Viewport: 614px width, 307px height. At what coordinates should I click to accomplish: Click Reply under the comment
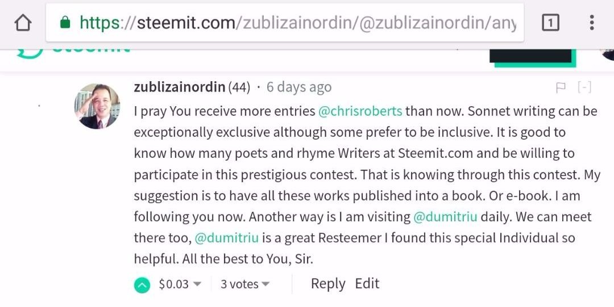pyautogui.click(x=327, y=284)
